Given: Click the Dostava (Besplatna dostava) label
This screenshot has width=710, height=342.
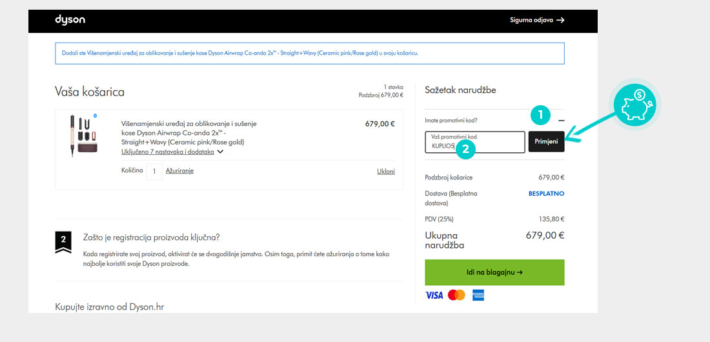Looking at the screenshot, I should (x=451, y=198).
